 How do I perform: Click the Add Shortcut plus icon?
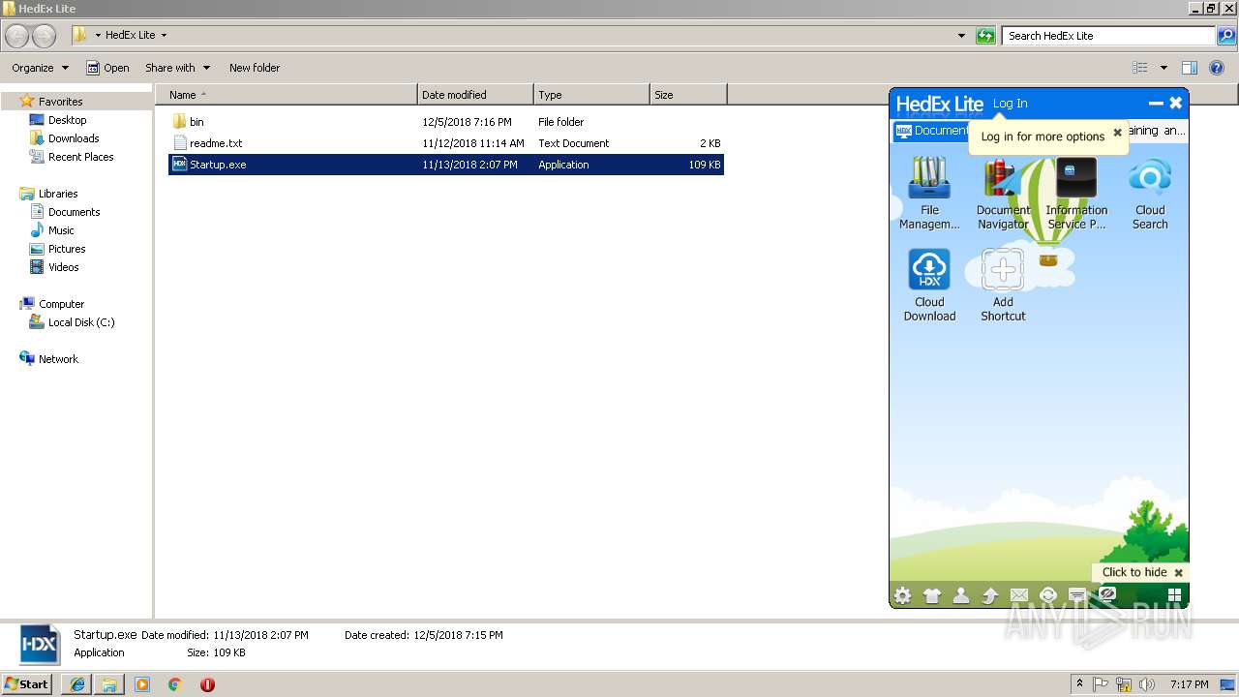[x=1003, y=270]
